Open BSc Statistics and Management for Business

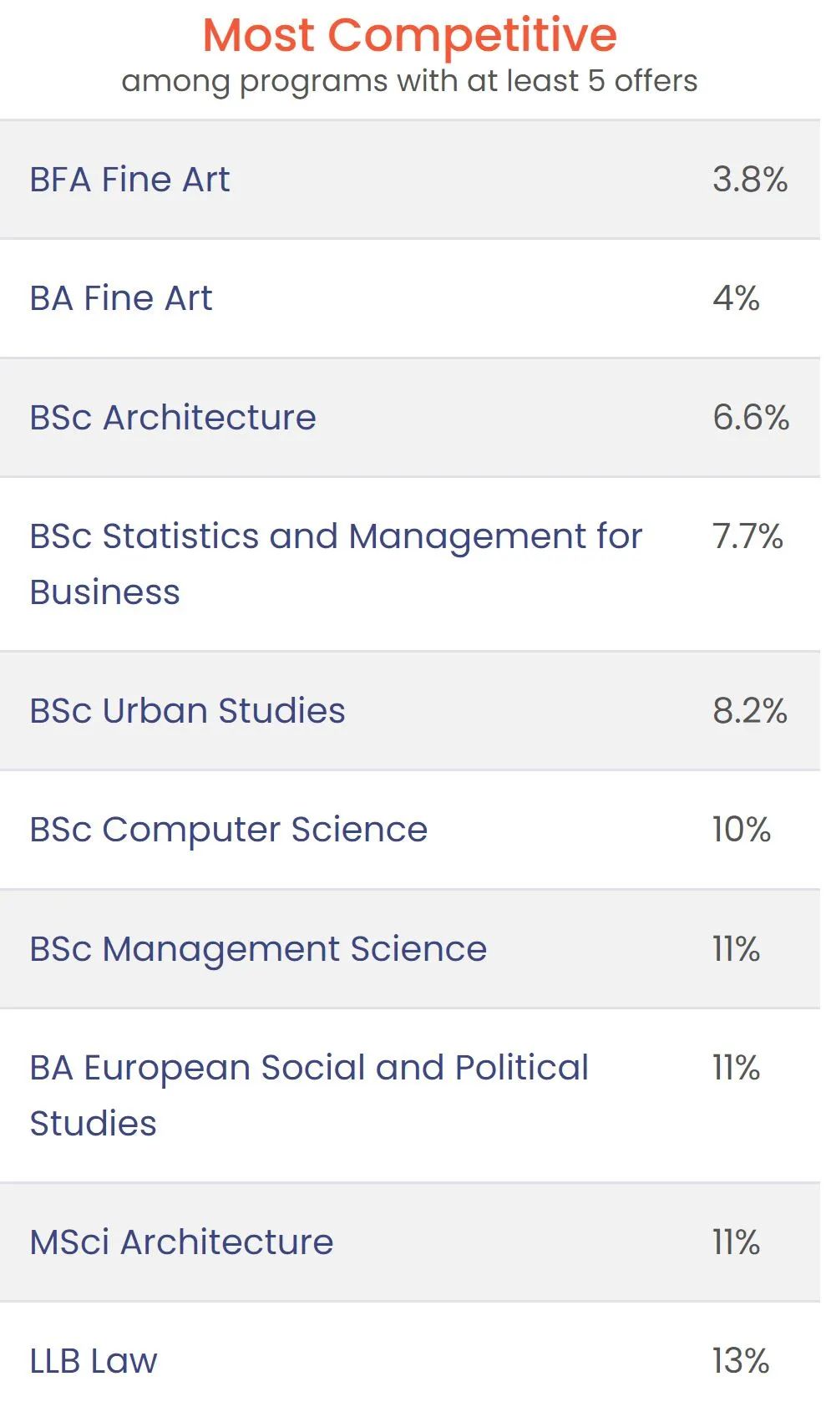coord(336,564)
